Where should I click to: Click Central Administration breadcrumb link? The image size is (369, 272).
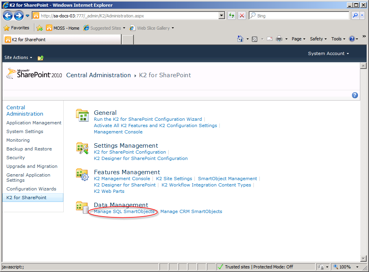[98, 75]
